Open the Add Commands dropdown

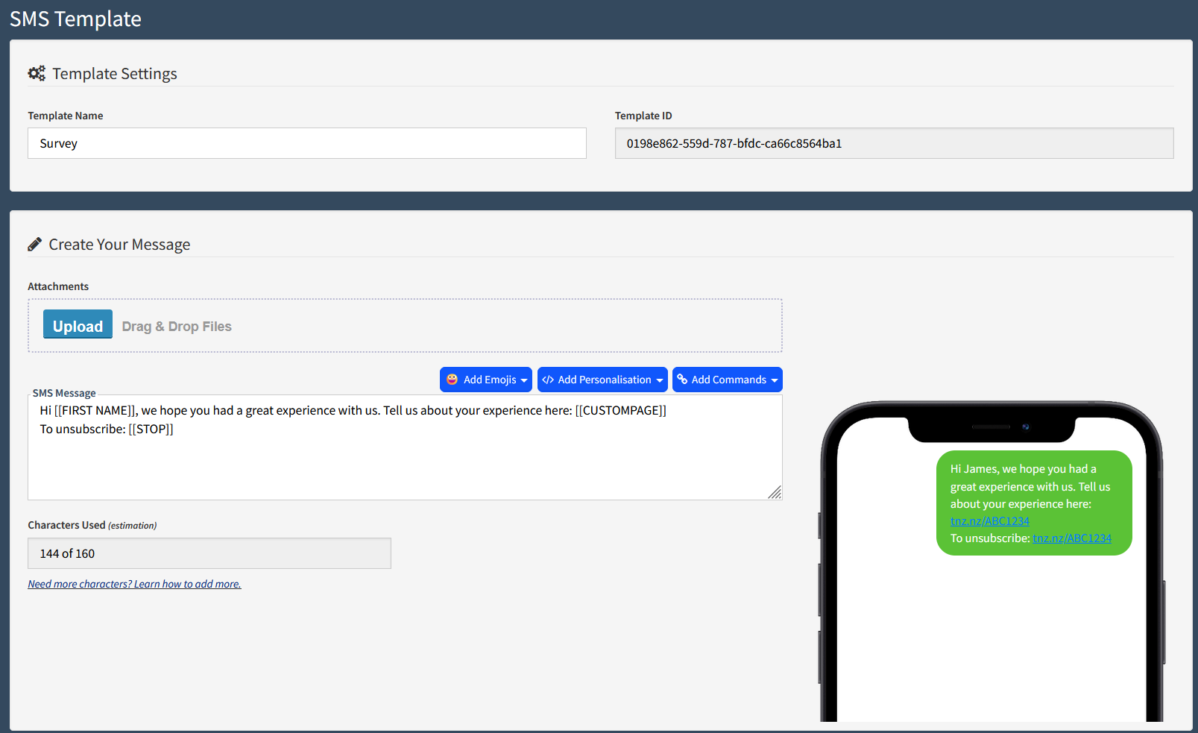727,380
